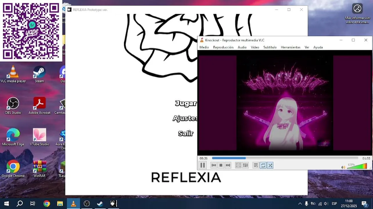Viewport: 373px width, 209px height.
Task: Adjust the VLC volume slider at 123%
Action: click(x=357, y=166)
